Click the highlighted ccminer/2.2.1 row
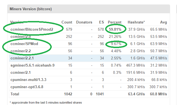The image size is (177, 105). pos(89,58)
